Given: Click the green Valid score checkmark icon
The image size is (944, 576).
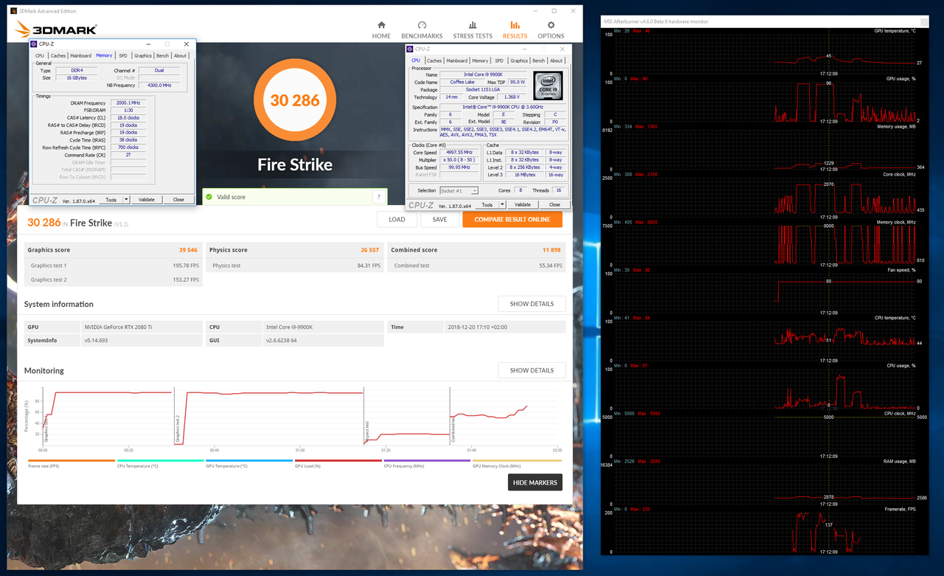Looking at the screenshot, I should 209,197.
